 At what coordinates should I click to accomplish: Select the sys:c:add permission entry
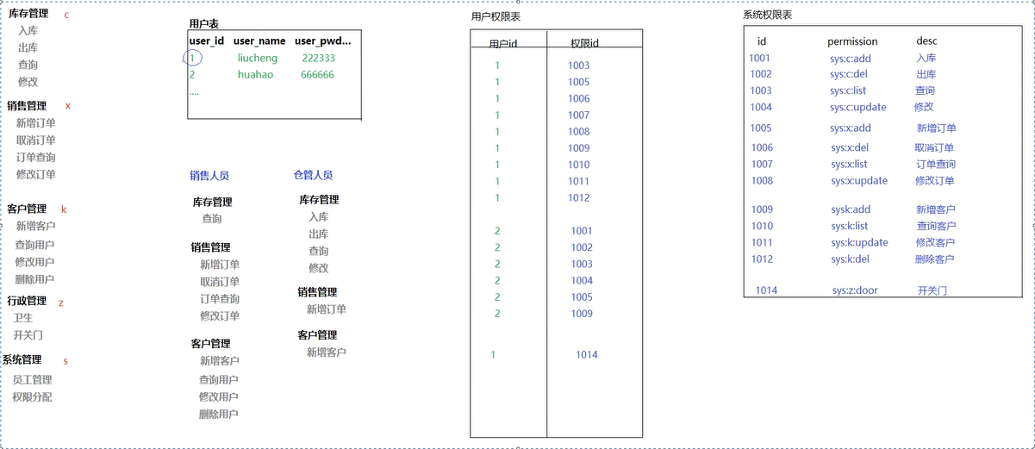(x=851, y=59)
